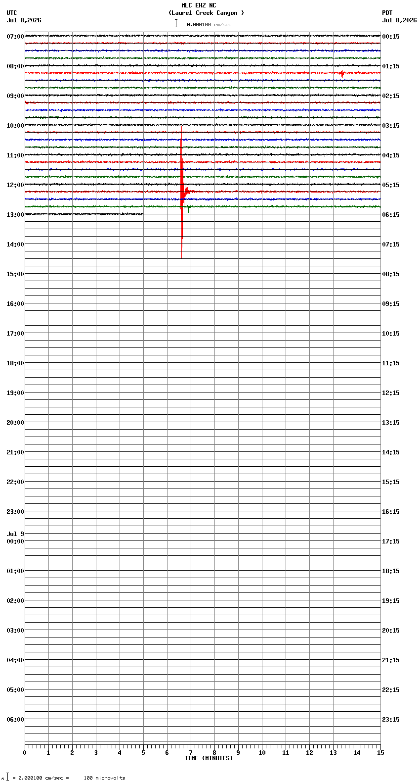Viewport: 420px width, 784px height.
Task: Click the '10:00' UTC row label
Action: (x=15, y=125)
